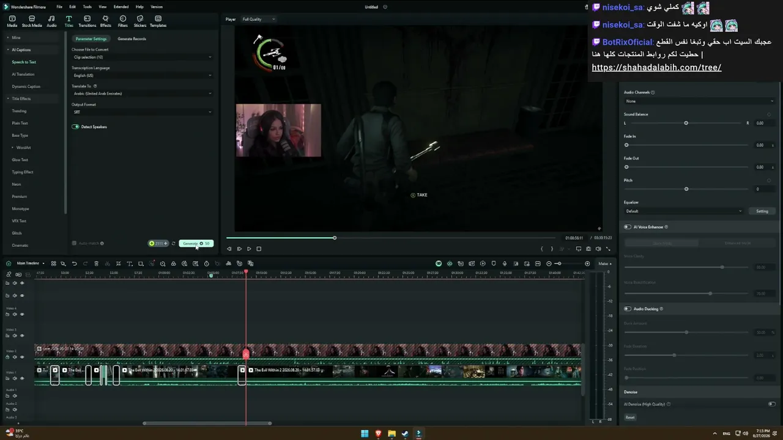783x440 pixels.
Task: Click the AI credits balance button
Action: pyautogui.click(x=158, y=243)
